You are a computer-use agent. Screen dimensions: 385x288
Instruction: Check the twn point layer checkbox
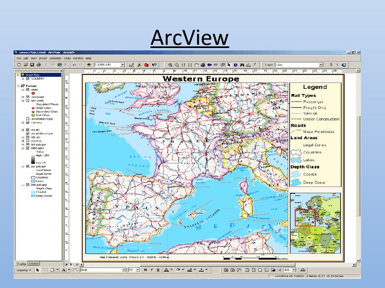28,101
